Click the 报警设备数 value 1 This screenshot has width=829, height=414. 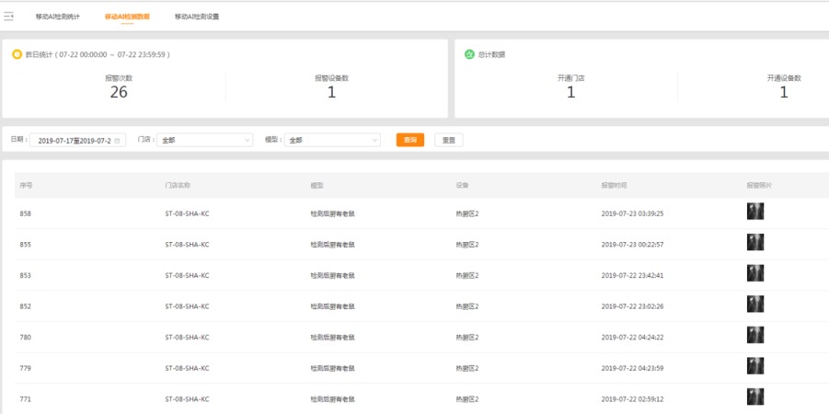(x=331, y=93)
